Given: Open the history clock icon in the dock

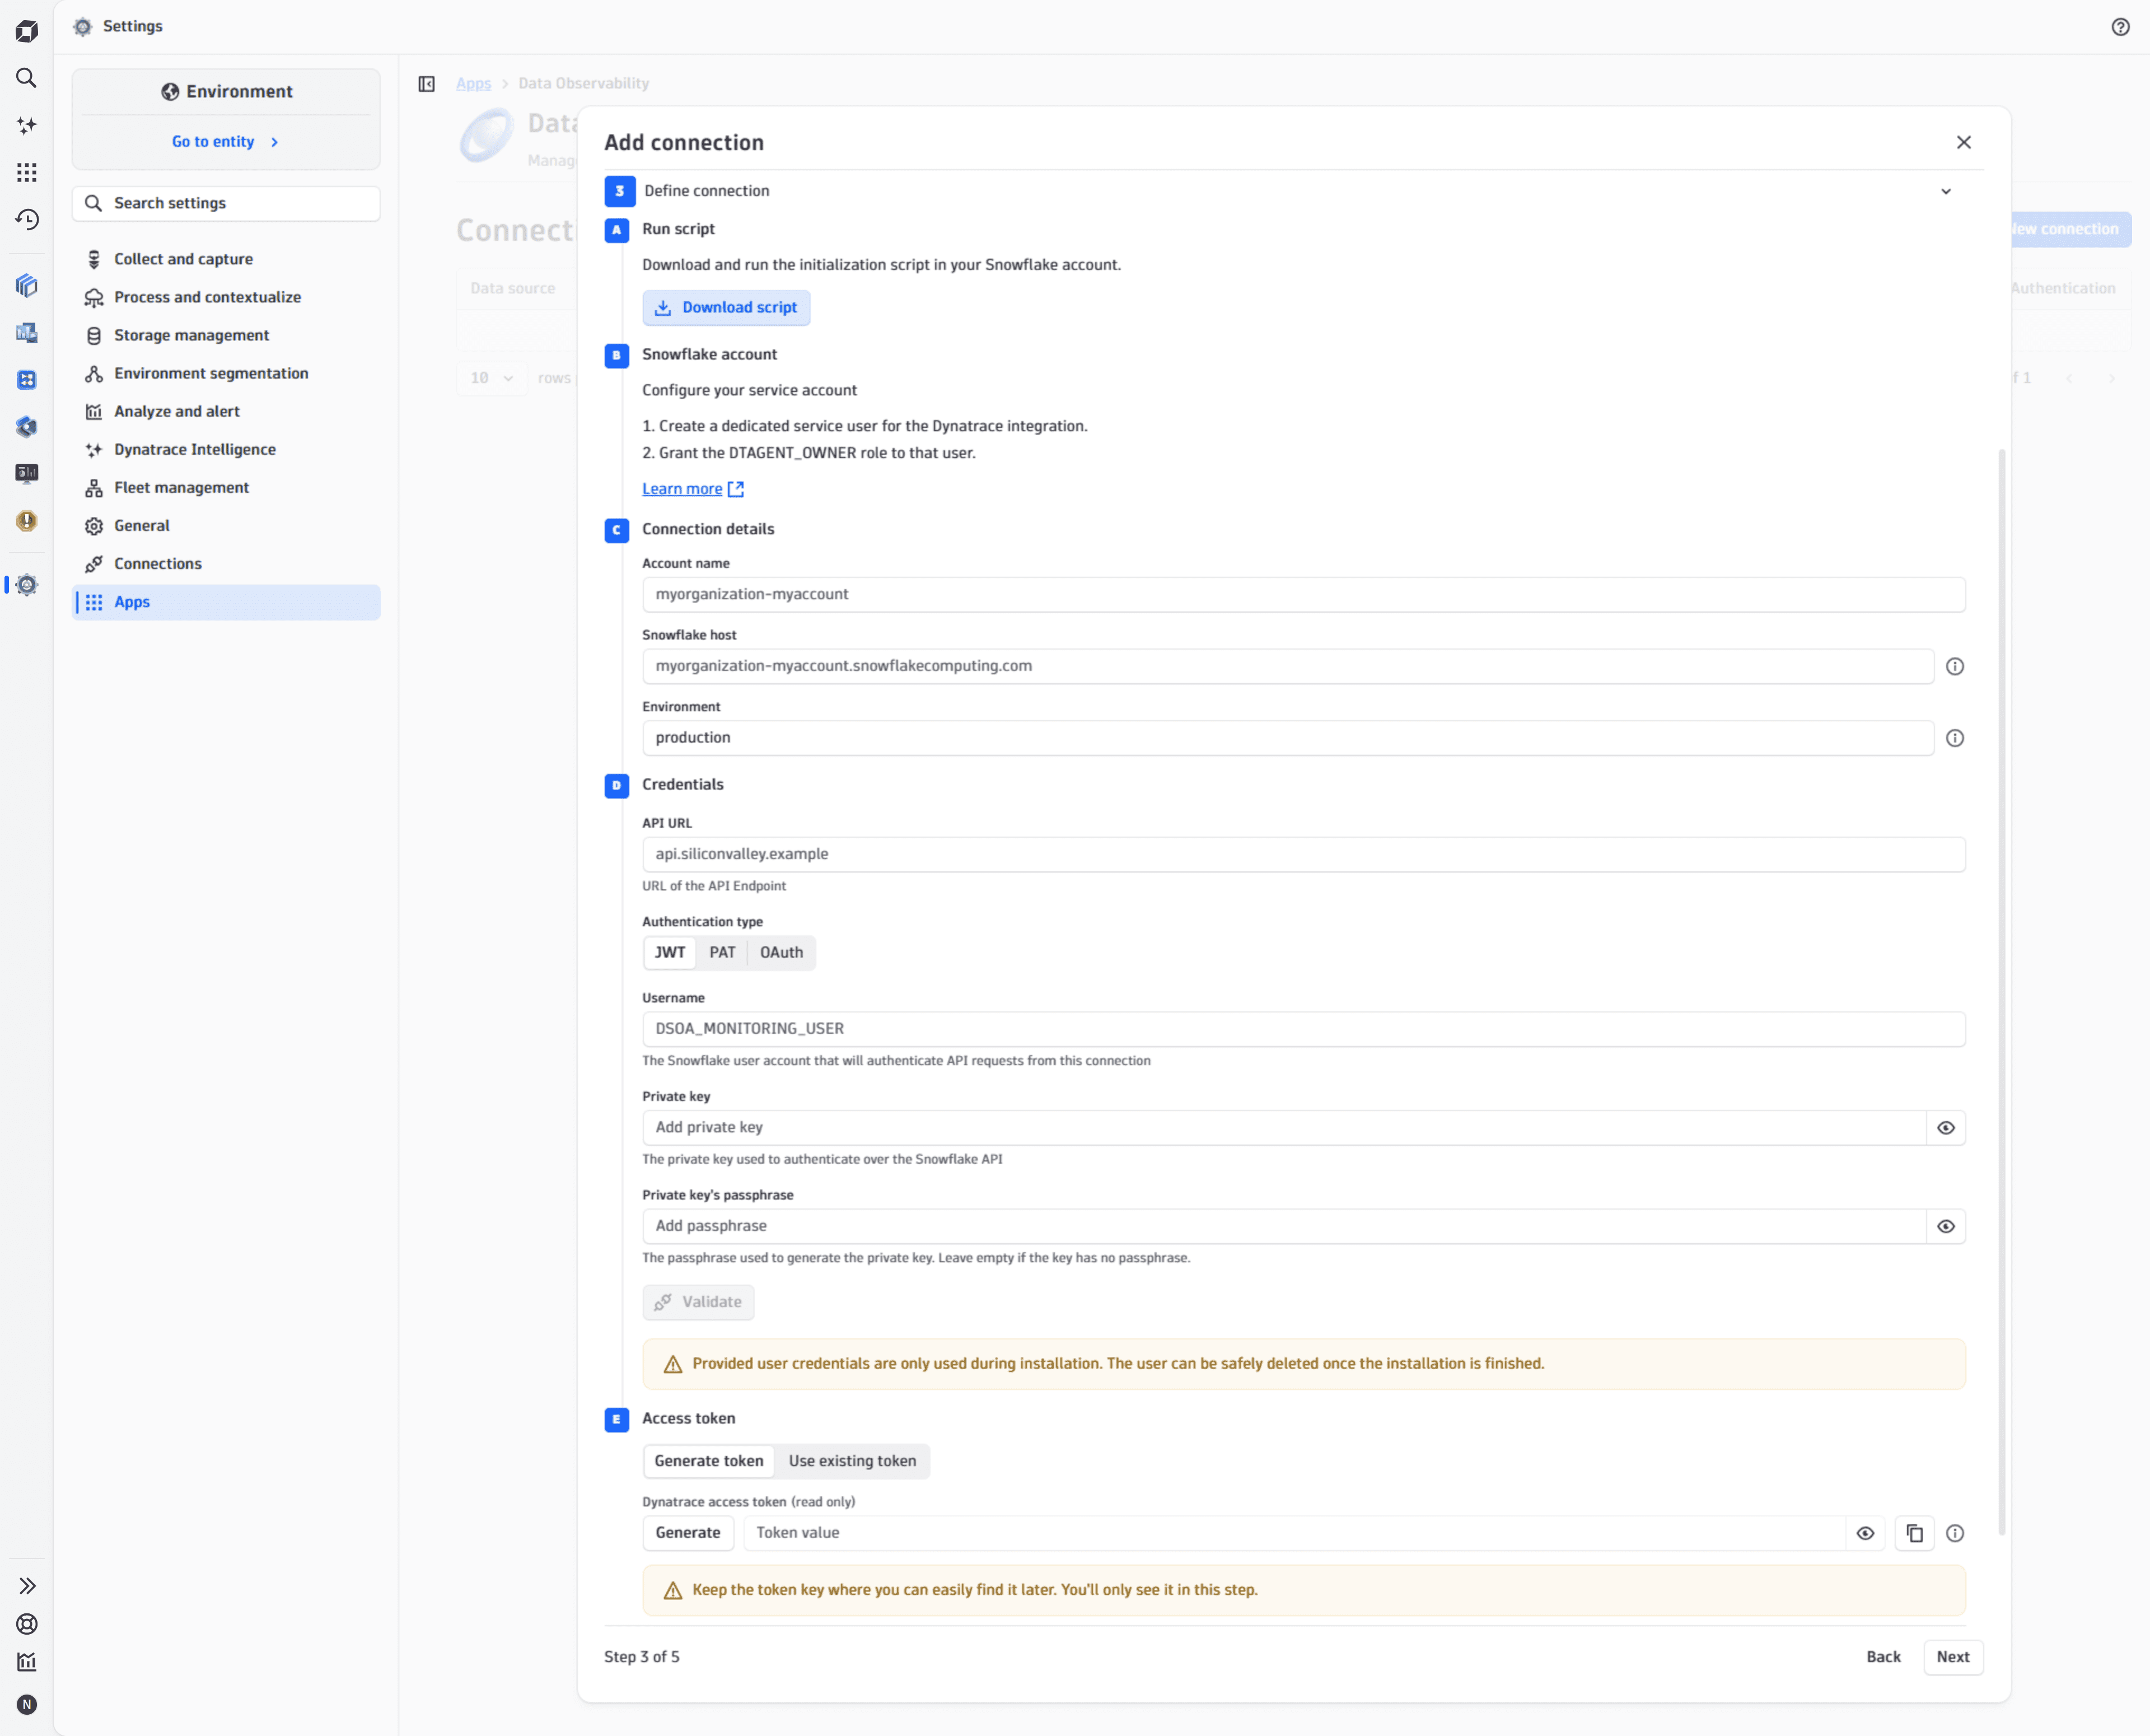Looking at the screenshot, I should coord(27,219).
